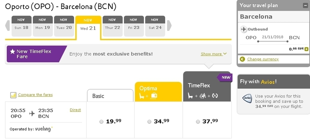The height and width of the screenshot is (140, 310).
Task: Go to previous week with left arrow
Action: coord(7,26)
